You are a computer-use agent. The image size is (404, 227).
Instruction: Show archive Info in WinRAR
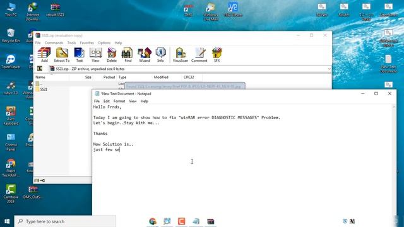pyautogui.click(x=160, y=55)
